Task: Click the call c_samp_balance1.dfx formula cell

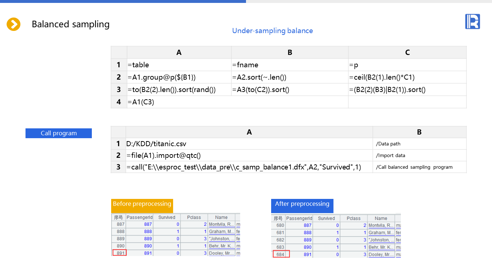Action: pos(249,167)
